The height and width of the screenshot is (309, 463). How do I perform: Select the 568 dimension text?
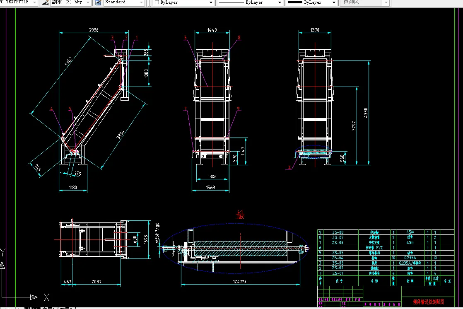(x=342, y=158)
